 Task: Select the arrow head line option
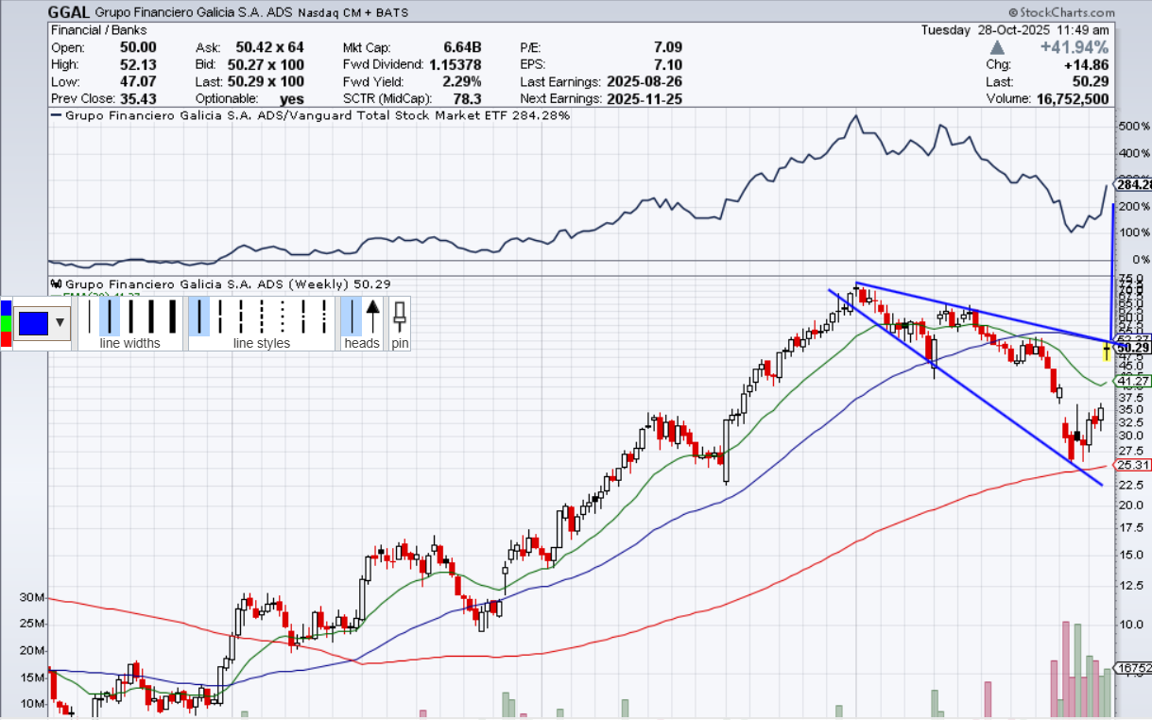click(373, 315)
